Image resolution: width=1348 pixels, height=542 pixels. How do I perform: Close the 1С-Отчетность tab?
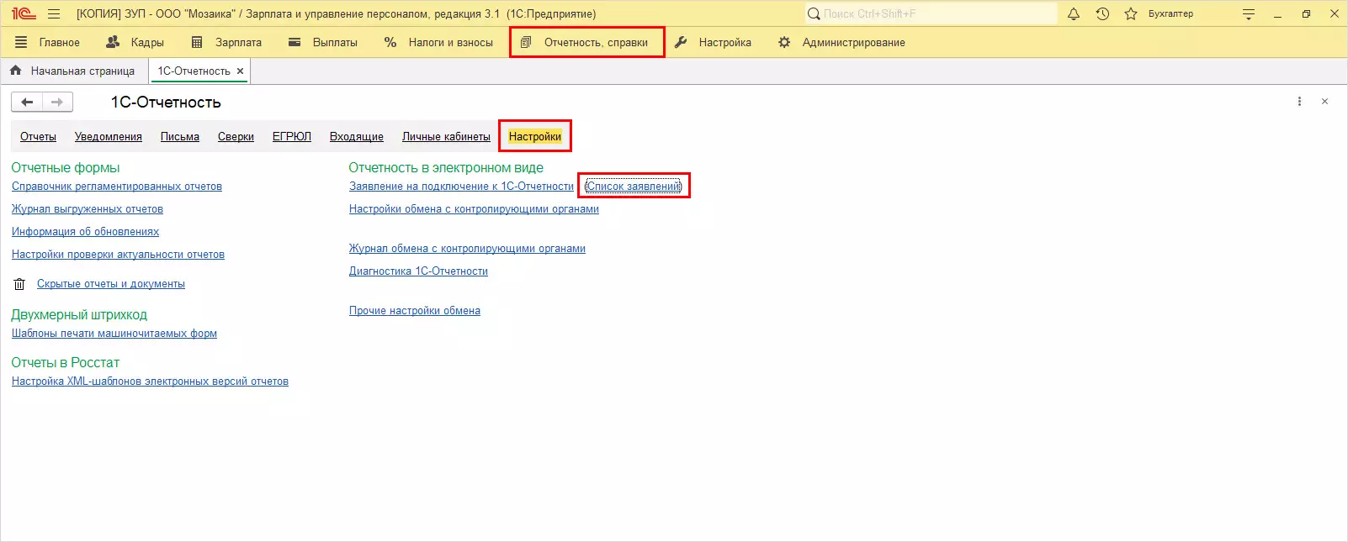pyautogui.click(x=241, y=71)
